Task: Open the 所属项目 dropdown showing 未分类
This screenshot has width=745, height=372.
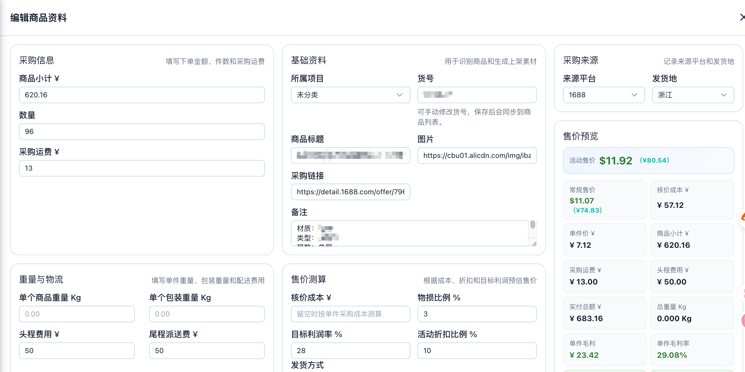Action: click(350, 95)
